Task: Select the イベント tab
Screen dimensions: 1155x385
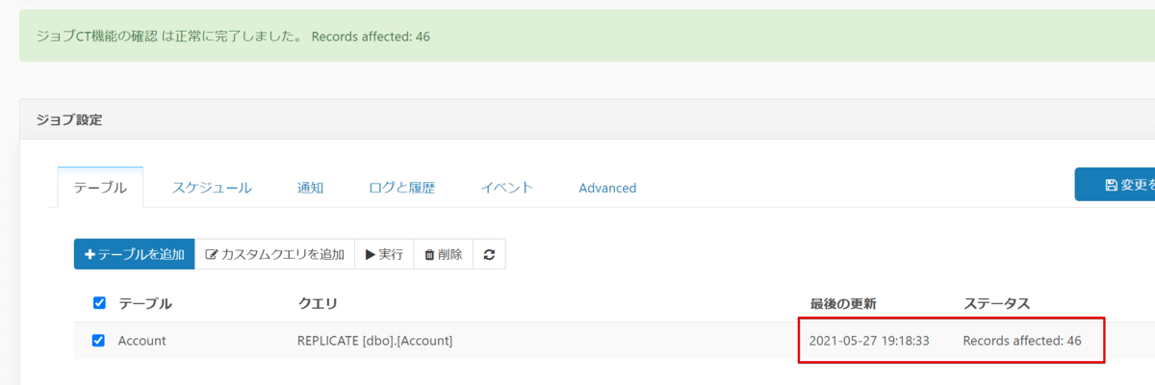Action: click(506, 188)
